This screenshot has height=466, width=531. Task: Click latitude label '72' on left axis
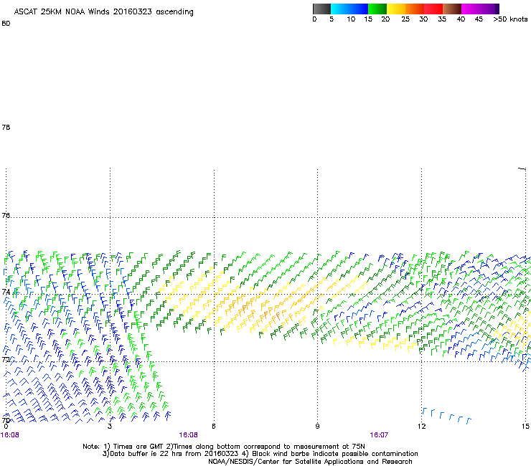6,359
